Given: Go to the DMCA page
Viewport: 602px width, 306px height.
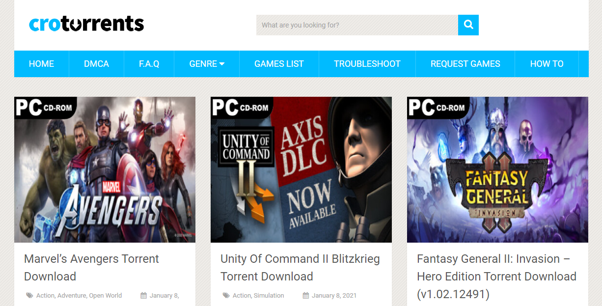Looking at the screenshot, I should tap(96, 64).
